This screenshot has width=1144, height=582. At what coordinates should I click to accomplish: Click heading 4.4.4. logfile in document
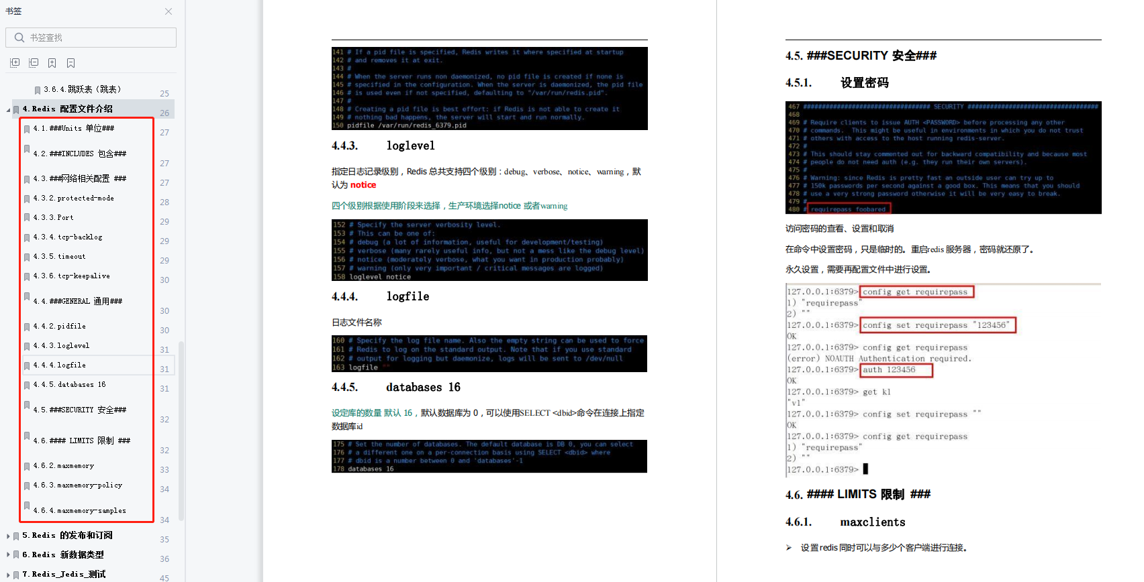coord(381,296)
